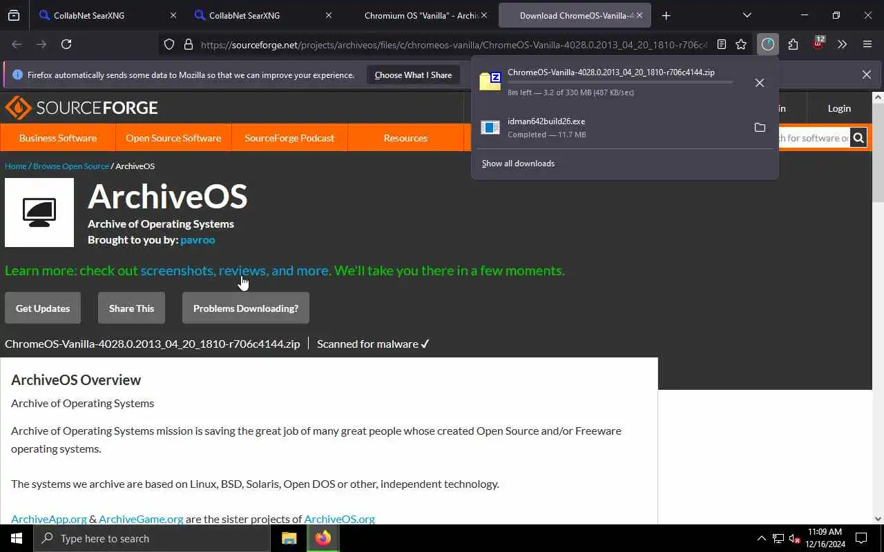The image size is (884, 552).
Task: Open SourceForge Podcast menu item
Action: pyautogui.click(x=289, y=138)
